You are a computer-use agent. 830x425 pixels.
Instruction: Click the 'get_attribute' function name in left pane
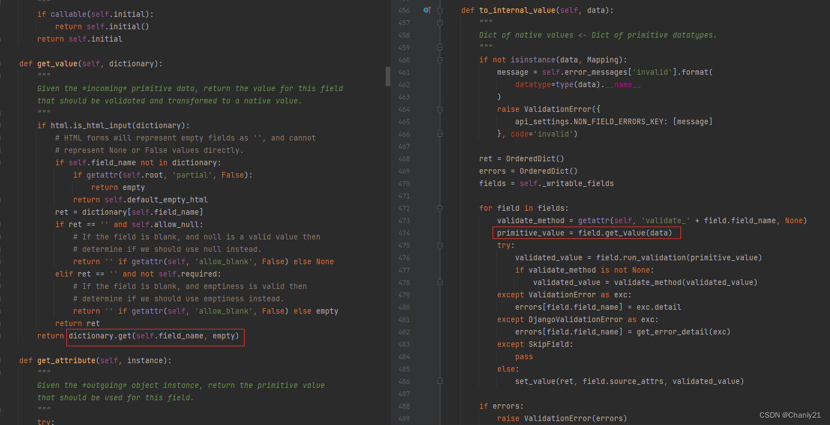[66, 360]
